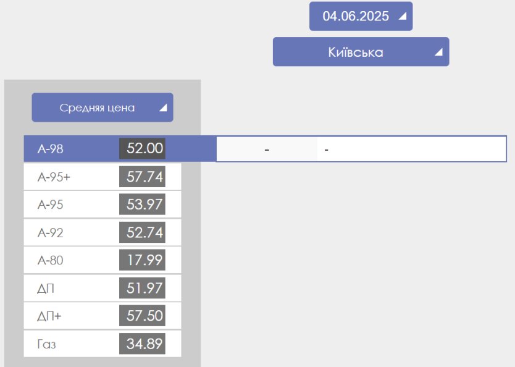Select the ДП+ diesel row
Viewport: 515px width, 367px height.
point(103,316)
